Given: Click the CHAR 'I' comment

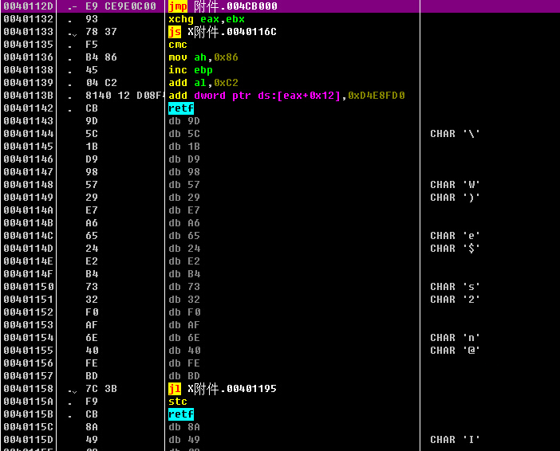Looking at the screenshot, I should pos(455,440).
